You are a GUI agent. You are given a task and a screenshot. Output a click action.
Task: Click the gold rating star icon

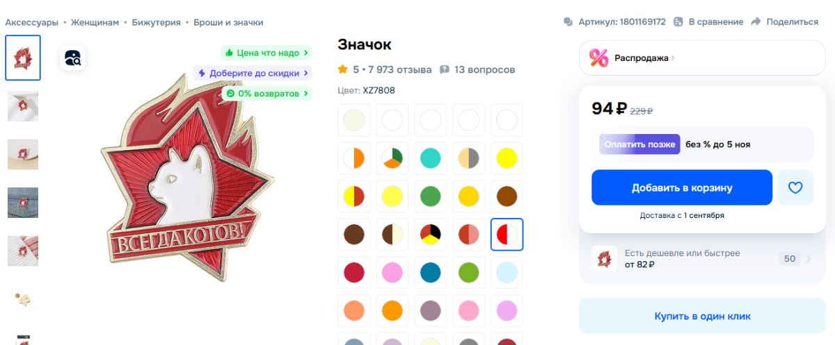[342, 69]
